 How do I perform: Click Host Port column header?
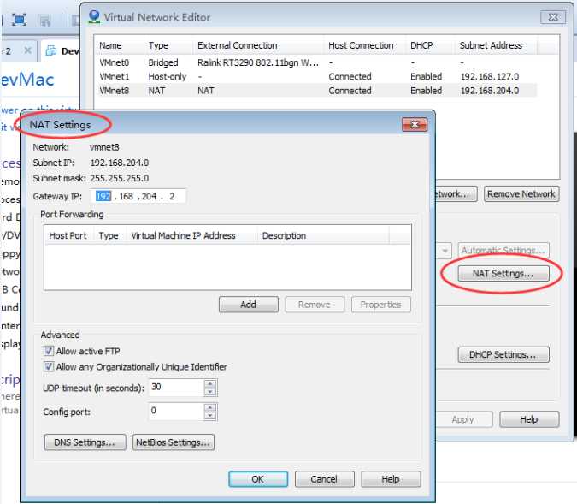point(69,235)
